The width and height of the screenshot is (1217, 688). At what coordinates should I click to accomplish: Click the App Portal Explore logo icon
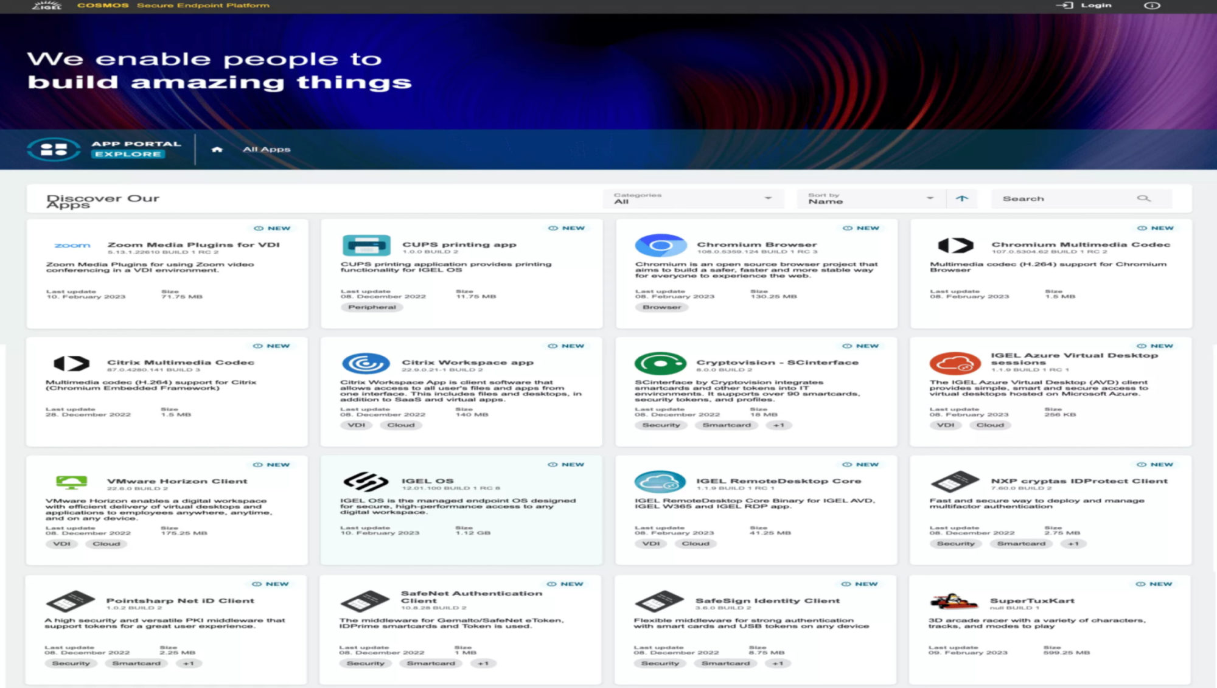(54, 149)
